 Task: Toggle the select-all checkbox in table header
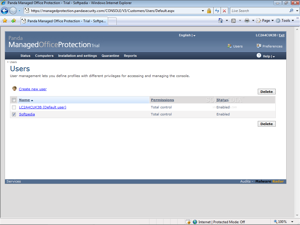tap(14, 100)
